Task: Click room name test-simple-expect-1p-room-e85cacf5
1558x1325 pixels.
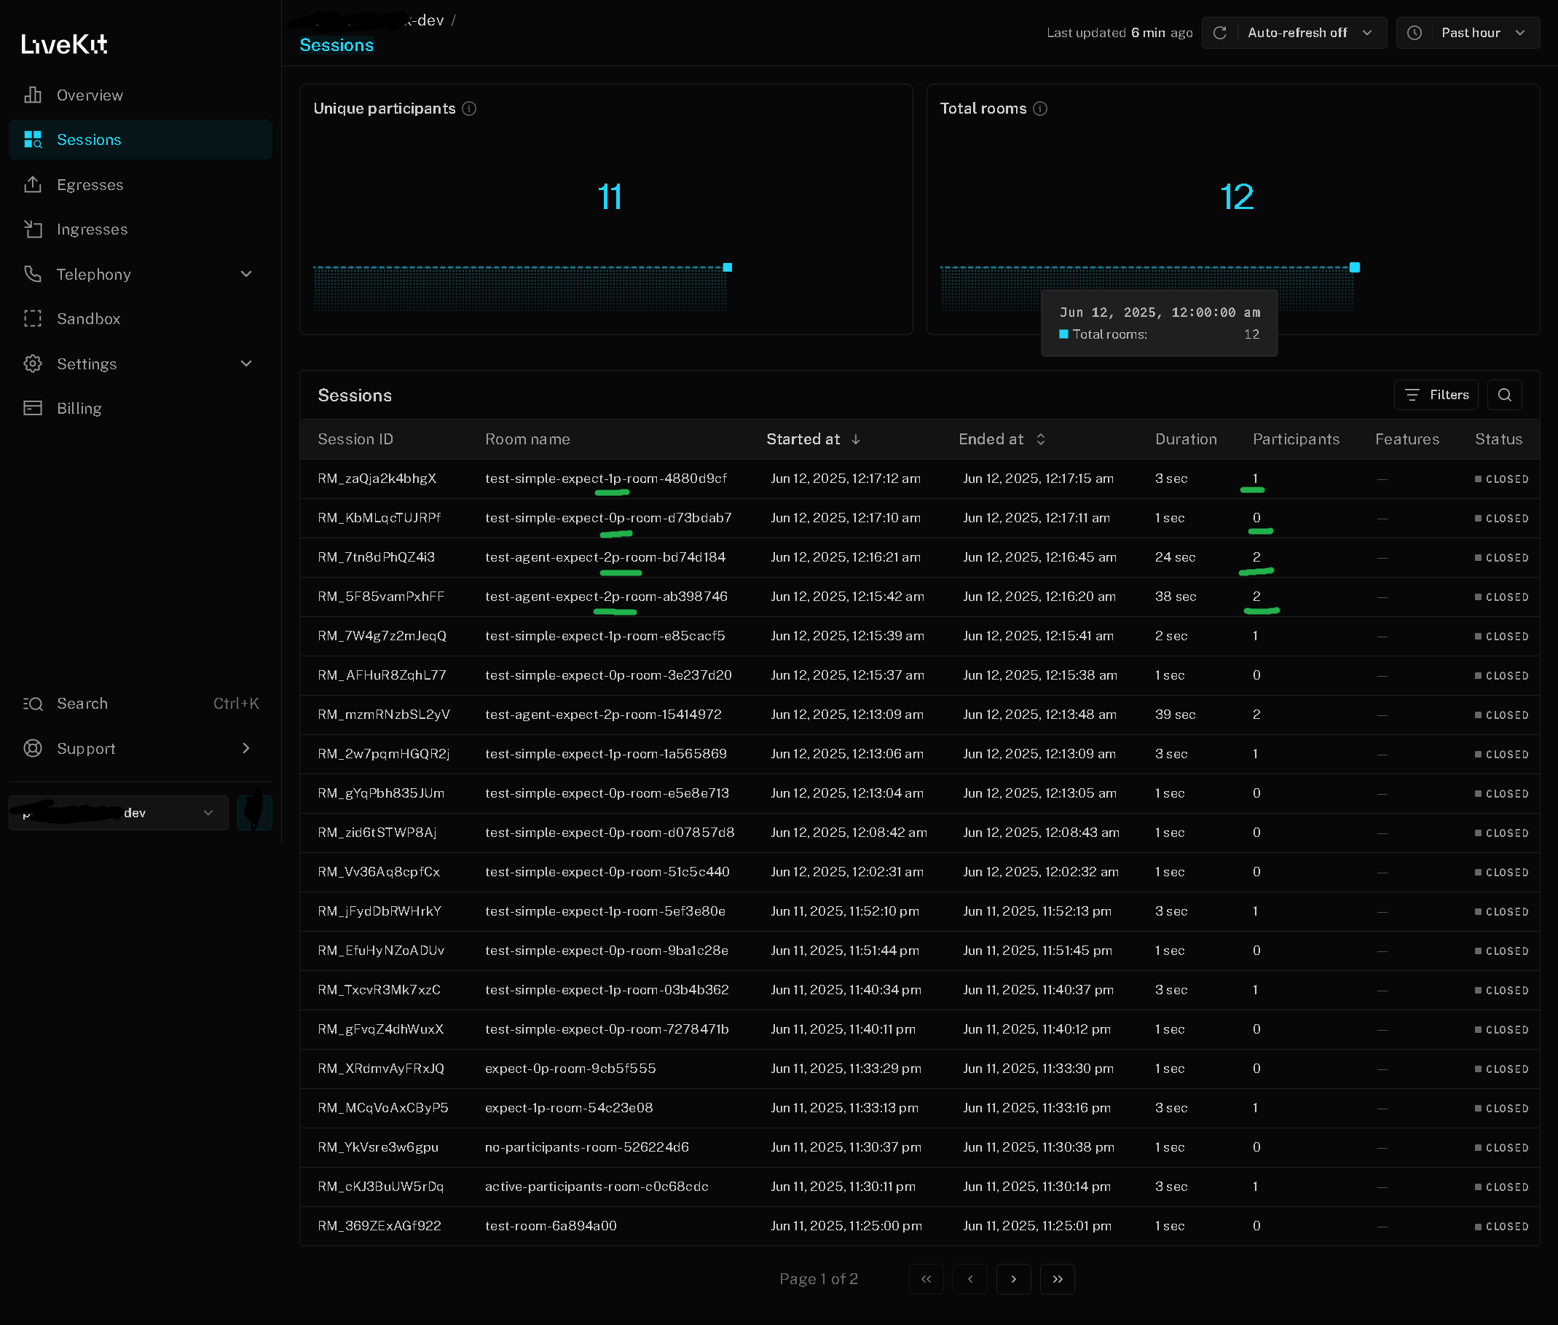Action: pyautogui.click(x=605, y=636)
